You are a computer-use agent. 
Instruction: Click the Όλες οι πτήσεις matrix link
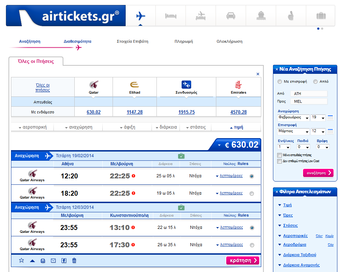point(43,88)
